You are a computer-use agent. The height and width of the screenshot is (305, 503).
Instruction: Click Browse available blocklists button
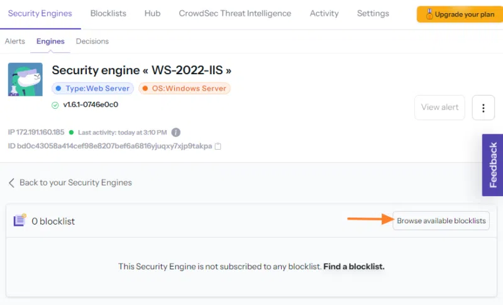[x=441, y=221]
